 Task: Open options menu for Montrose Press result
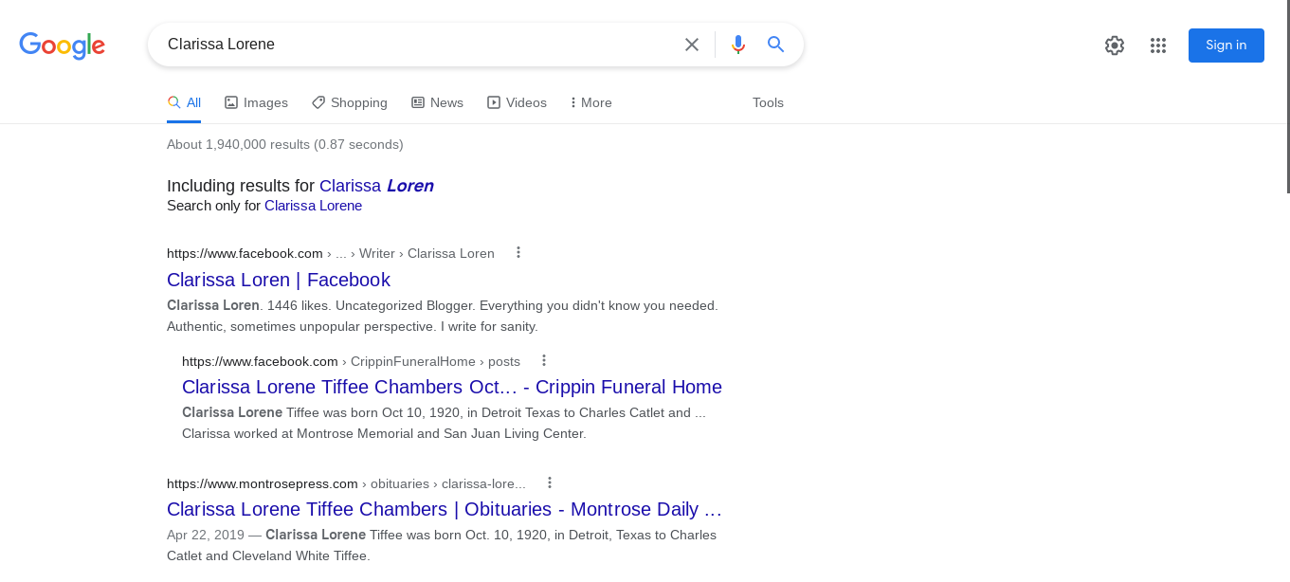pos(550,482)
